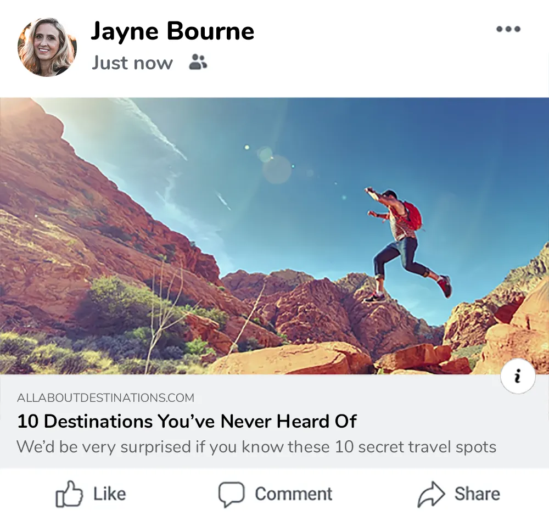Viewport: 549px width, 521px height.
Task: Open "10 Destinations You've Never Heard Of" headline
Action: pos(187,421)
